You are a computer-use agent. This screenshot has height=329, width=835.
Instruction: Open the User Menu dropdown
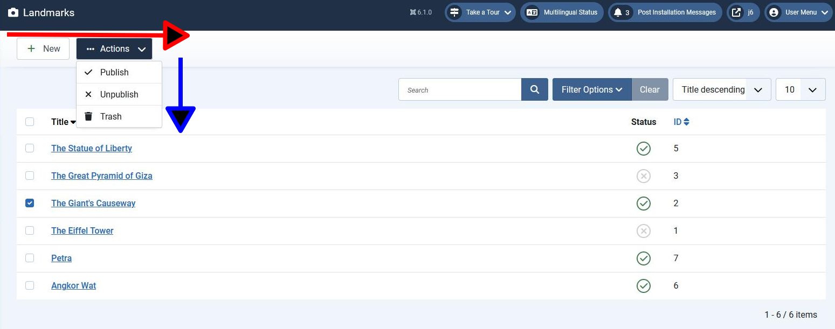(x=799, y=12)
